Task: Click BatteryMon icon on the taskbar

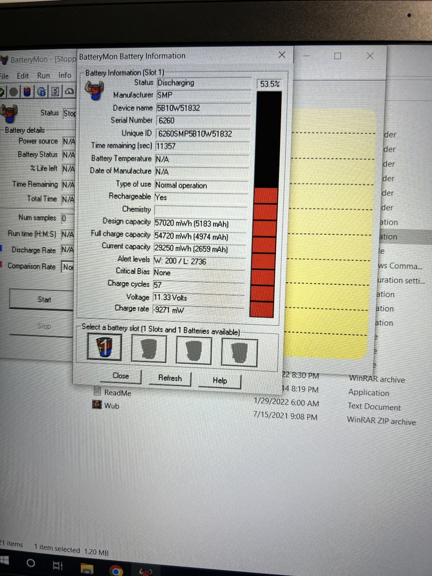Action: (145, 571)
